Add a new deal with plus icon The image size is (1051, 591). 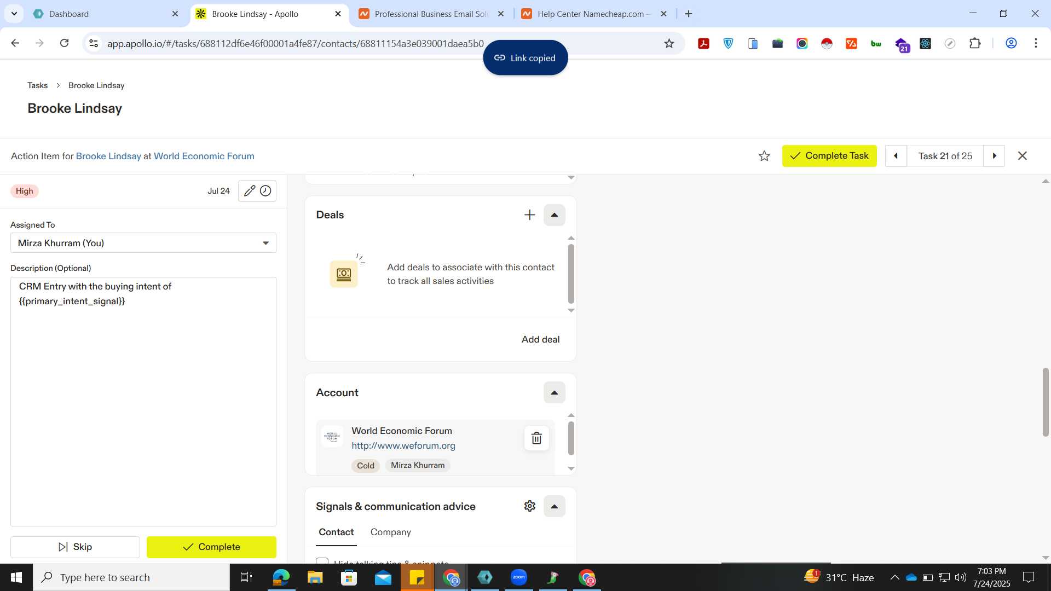click(529, 215)
